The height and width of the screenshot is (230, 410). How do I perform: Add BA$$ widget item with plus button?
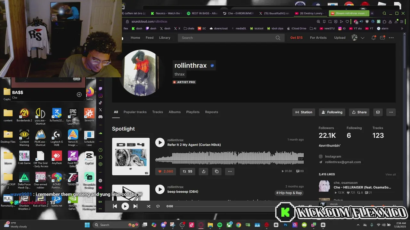79,95
